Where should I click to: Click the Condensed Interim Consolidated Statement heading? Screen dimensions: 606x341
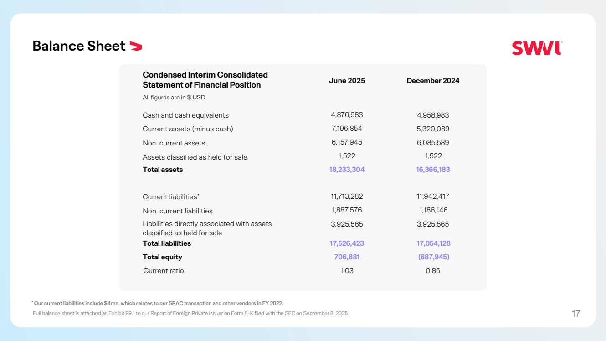(x=205, y=80)
